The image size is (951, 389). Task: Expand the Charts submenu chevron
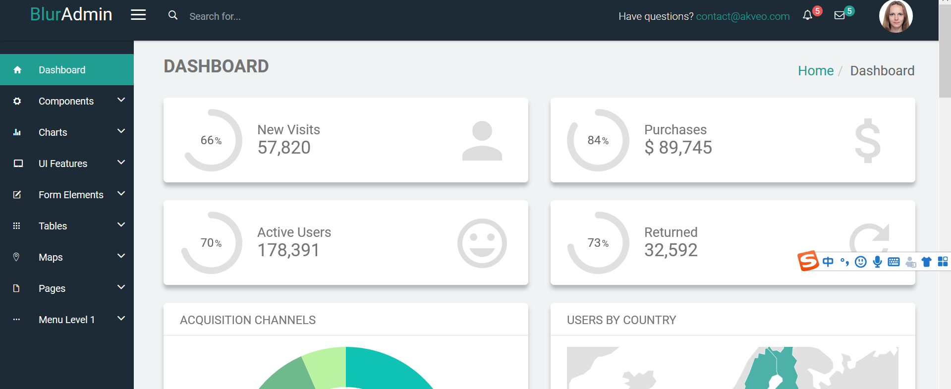pos(121,131)
